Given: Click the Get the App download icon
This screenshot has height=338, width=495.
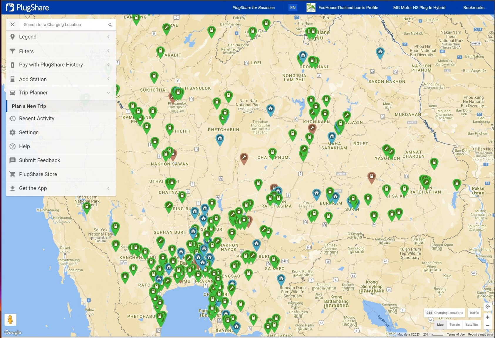Looking at the screenshot, I should pos(12,188).
